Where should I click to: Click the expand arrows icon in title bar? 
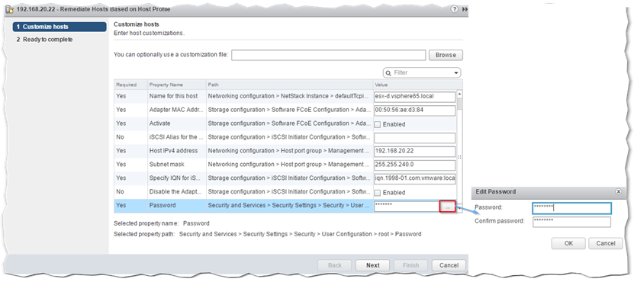[x=465, y=9]
